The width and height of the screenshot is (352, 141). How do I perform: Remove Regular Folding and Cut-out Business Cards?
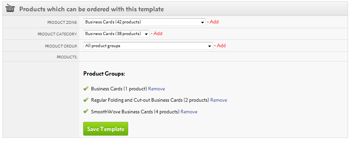click(219, 100)
